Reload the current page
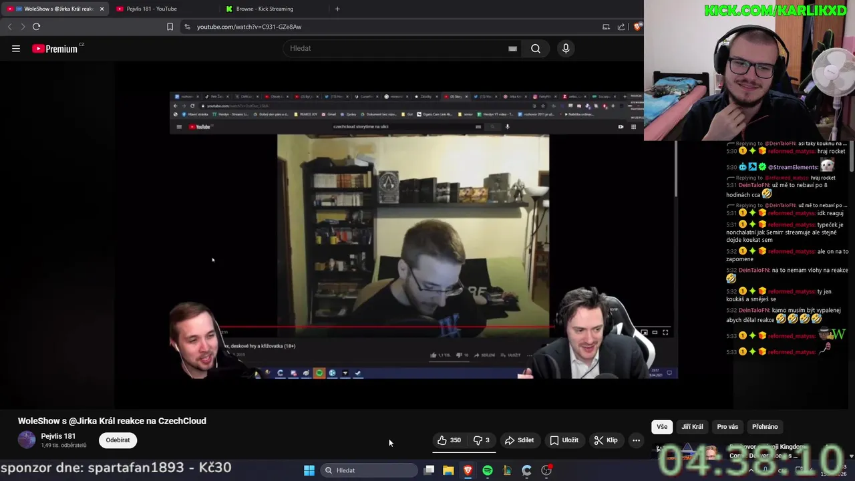855x481 pixels. coord(36,27)
